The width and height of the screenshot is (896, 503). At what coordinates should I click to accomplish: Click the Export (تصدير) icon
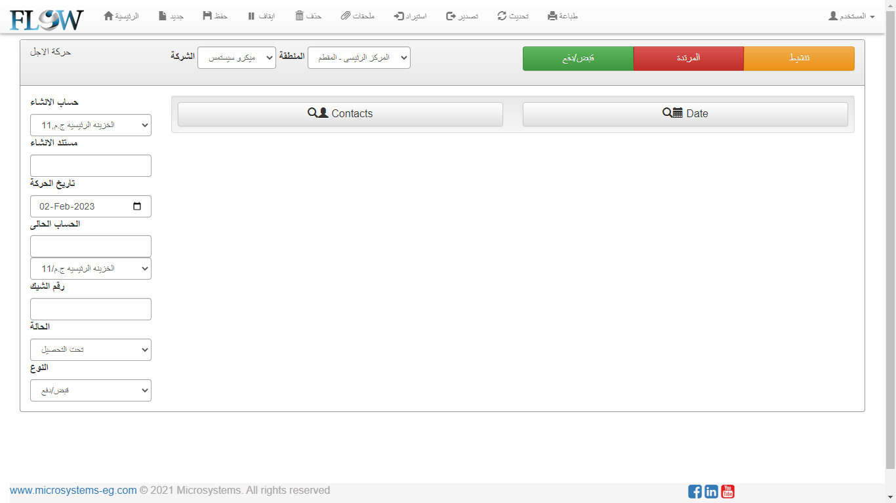[451, 16]
